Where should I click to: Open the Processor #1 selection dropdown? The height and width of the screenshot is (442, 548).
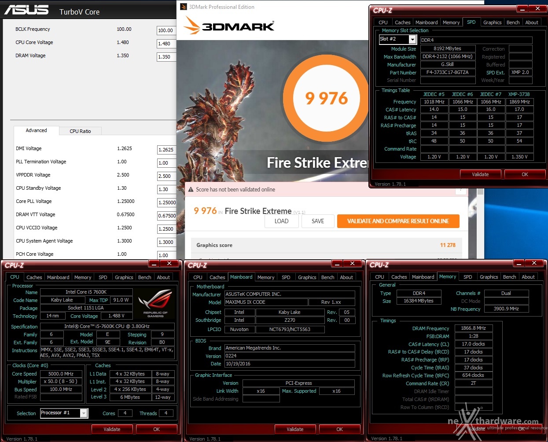84,413
